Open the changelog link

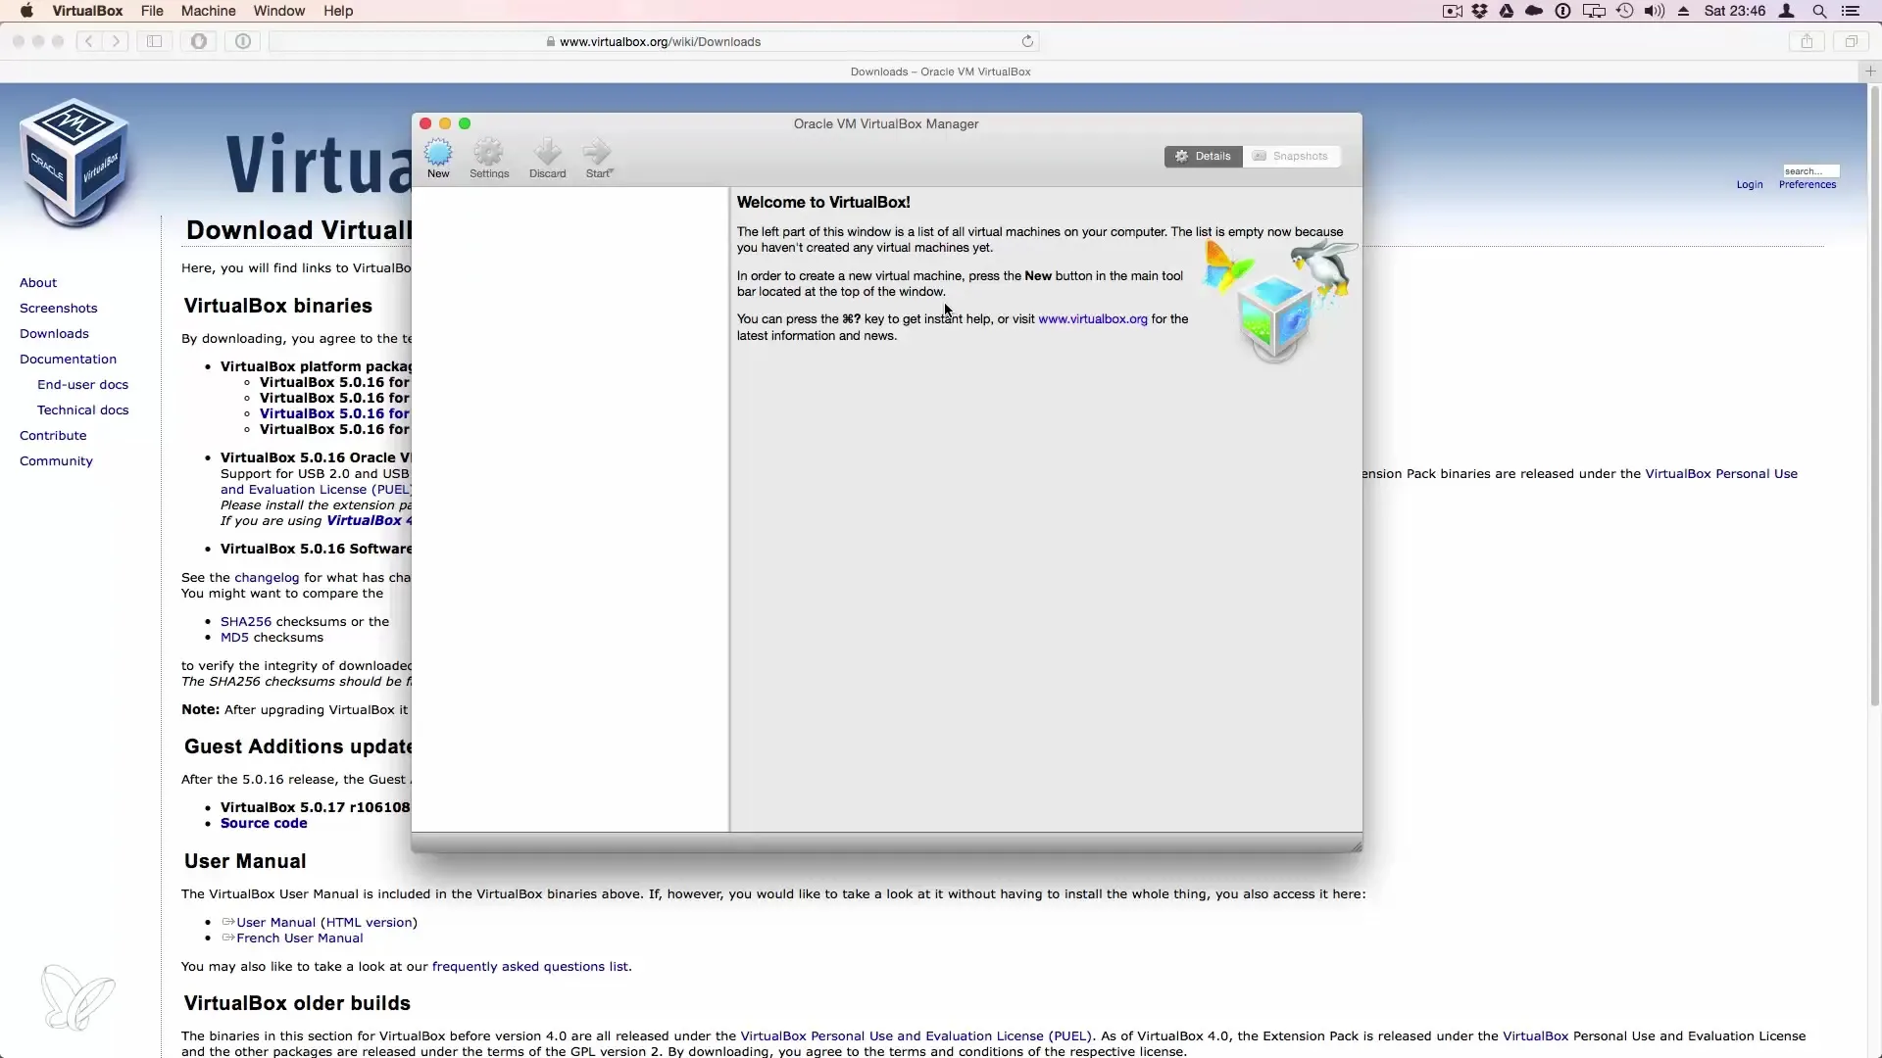(x=267, y=578)
